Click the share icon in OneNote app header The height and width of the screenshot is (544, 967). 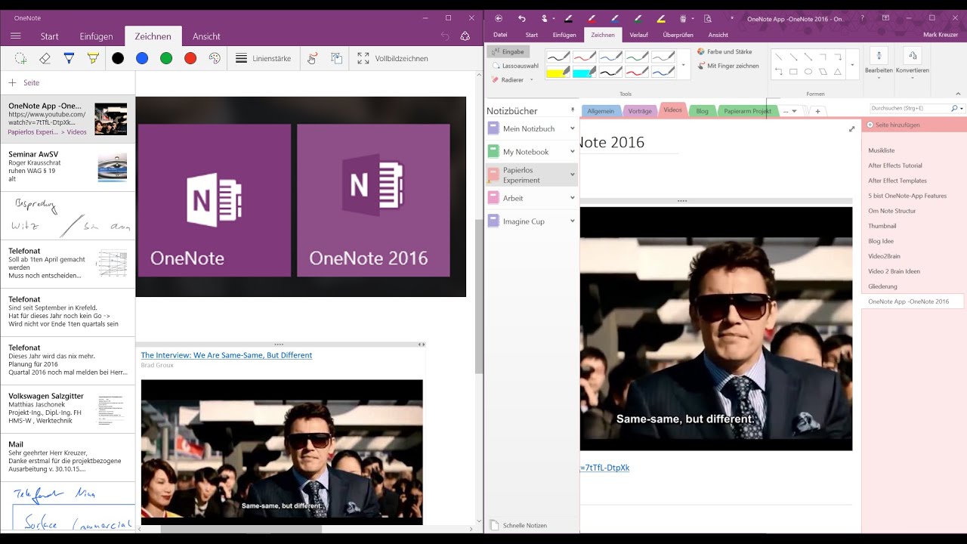tap(465, 36)
